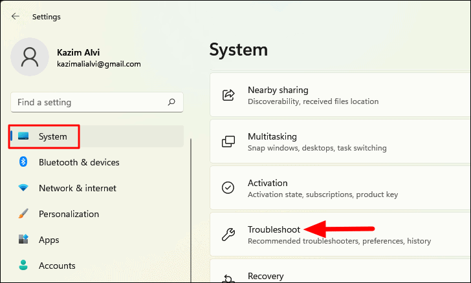Viewport: 471px width, 283px height.
Task: Click the System page heading
Action: [239, 50]
